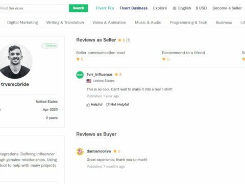Open the English language selector
This screenshot has width=245, height=184.
pos(184,8)
